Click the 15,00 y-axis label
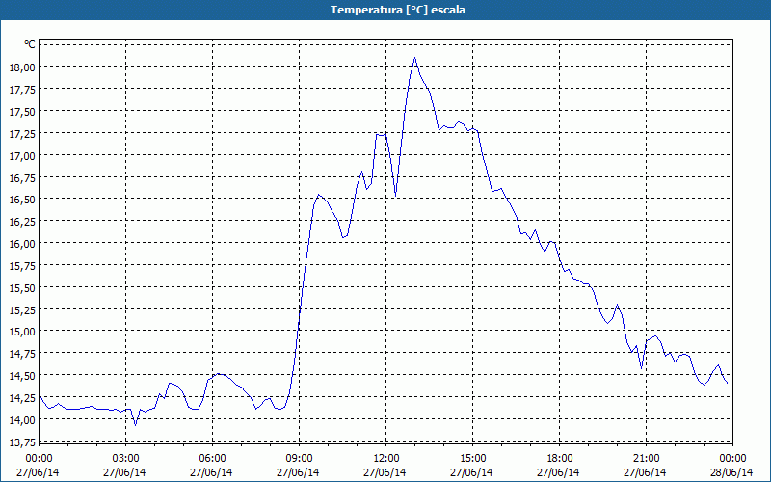This screenshot has height=482, width=771. pyautogui.click(x=22, y=332)
